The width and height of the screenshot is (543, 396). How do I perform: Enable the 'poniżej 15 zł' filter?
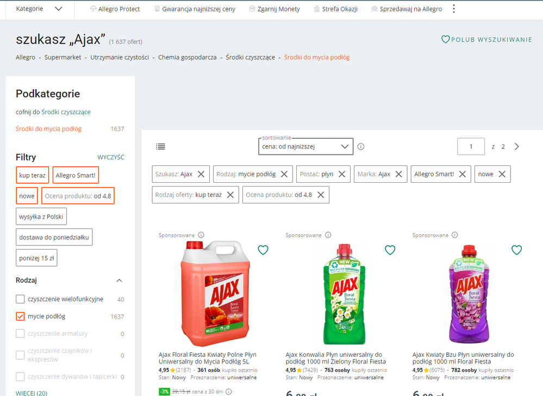pyautogui.click(x=36, y=258)
